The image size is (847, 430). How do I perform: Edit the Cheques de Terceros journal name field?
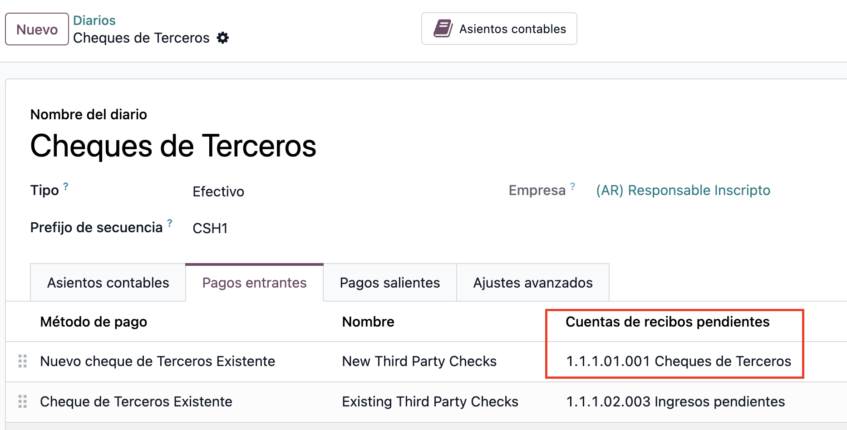pyautogui.click(x=173, y=146)
